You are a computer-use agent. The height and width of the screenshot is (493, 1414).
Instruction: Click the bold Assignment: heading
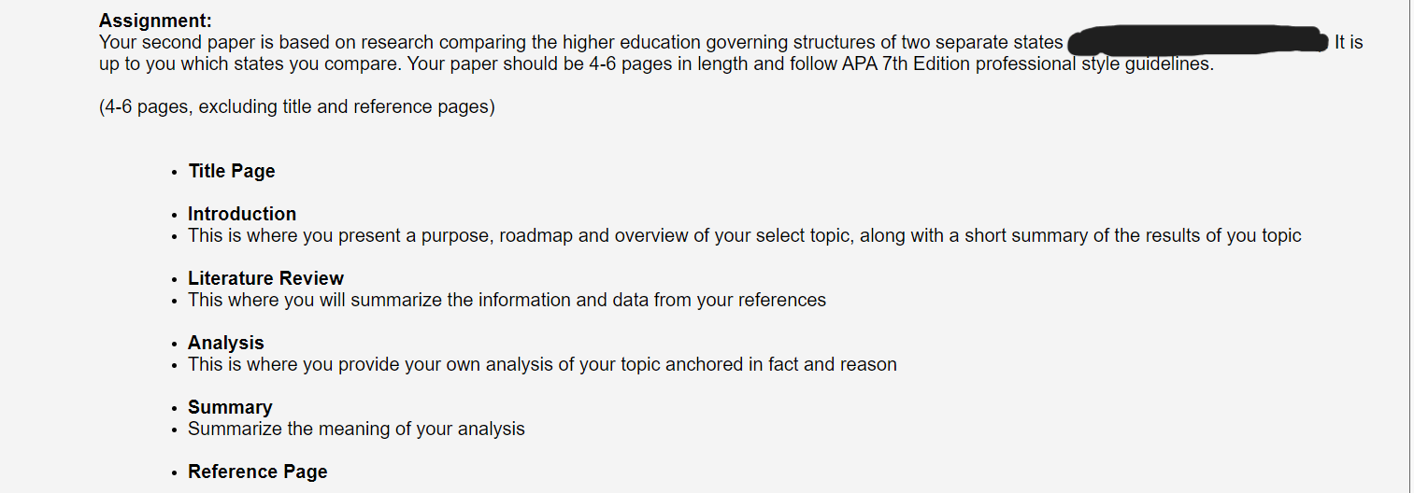[155, 21]
